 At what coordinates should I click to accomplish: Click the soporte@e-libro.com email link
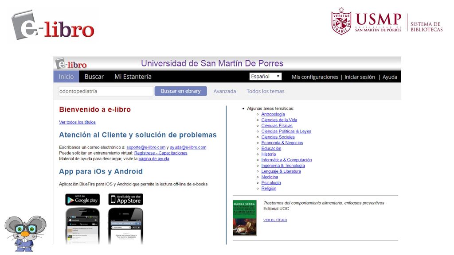pyautogui.click(x=146, y=147)
